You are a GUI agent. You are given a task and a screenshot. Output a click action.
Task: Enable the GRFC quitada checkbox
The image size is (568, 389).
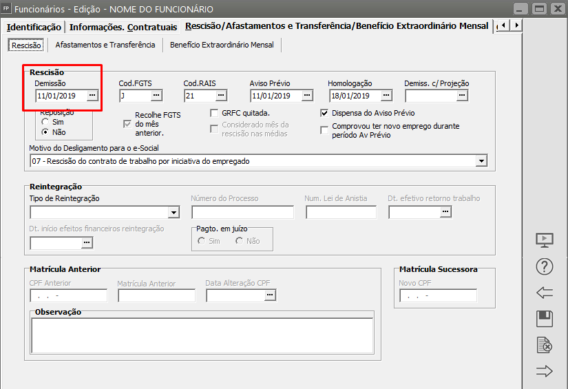pos(215,113)
